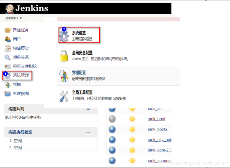Click the blue status ball for smk_boot2
This screenshot has width=230, height=168.
[x=112, y=129]
